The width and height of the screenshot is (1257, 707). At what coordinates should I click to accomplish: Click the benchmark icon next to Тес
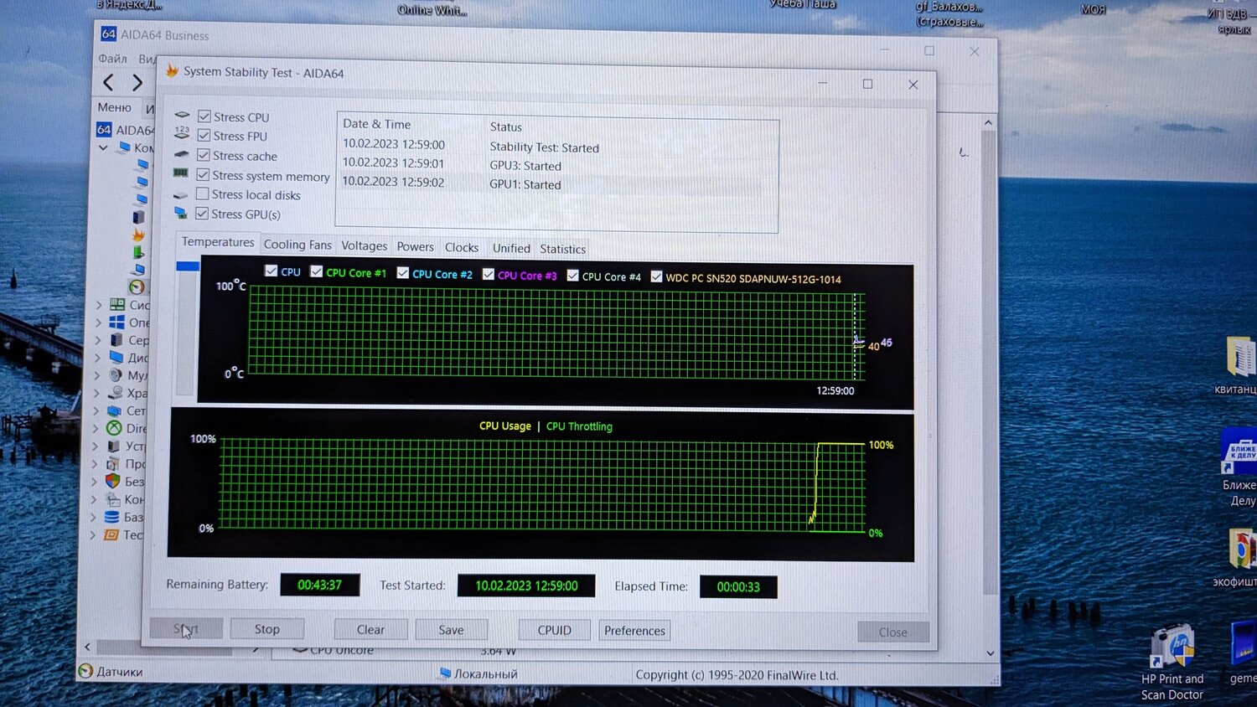point(111,534)
